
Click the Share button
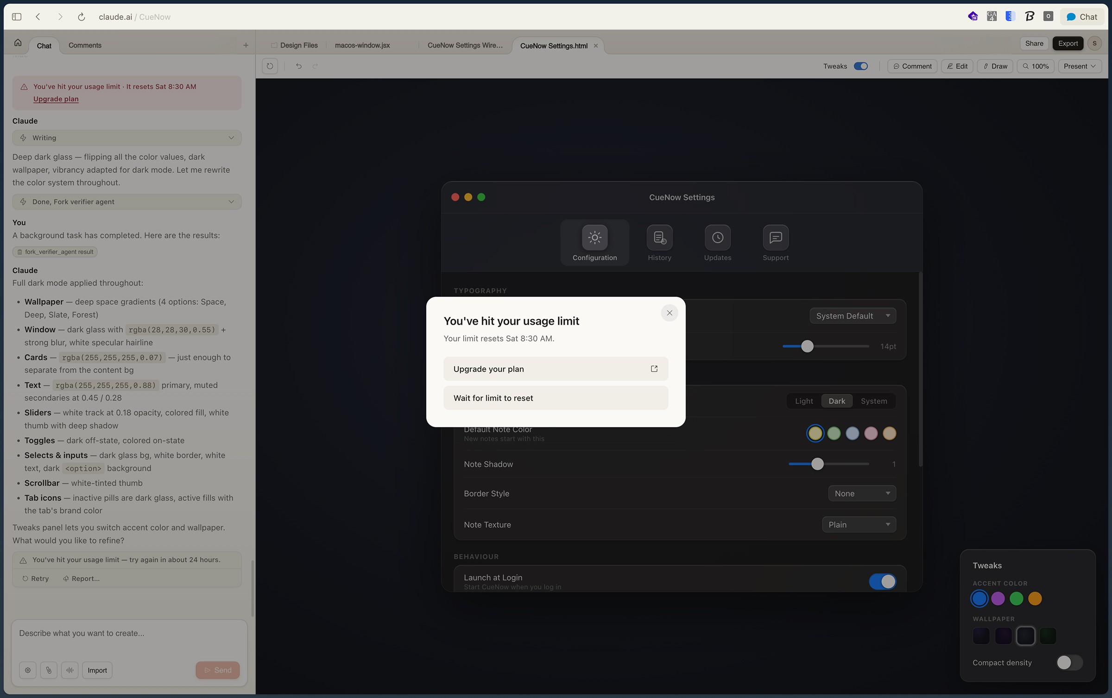pyautogui.click(x=1034, y=44)
